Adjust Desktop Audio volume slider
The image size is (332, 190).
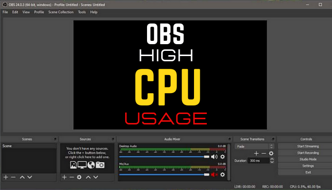pyautogui.click(x=164, y=157)
